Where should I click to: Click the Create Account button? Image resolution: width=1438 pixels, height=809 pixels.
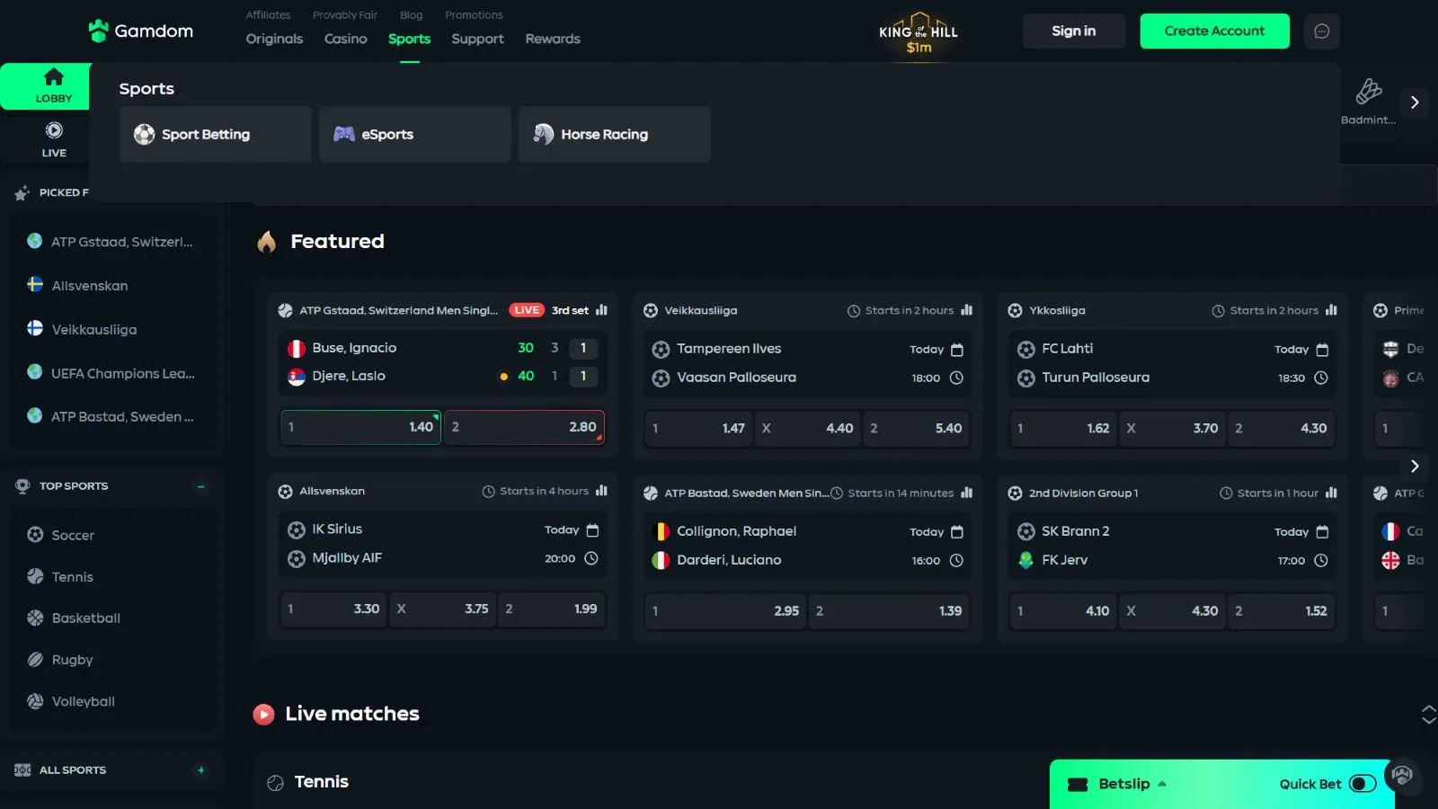[1214, 31]
